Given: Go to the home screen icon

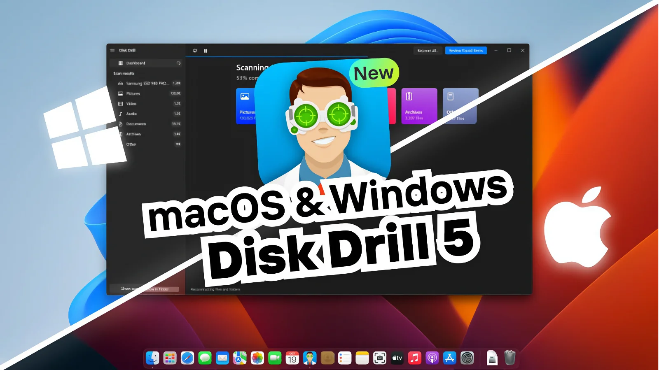Looking at the screenshot, I should tap(195, 51).
